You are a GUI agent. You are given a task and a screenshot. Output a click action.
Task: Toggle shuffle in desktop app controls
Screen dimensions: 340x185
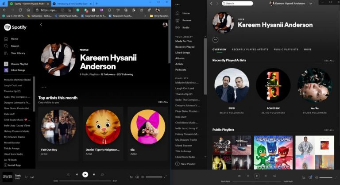(x=239, y=176)
